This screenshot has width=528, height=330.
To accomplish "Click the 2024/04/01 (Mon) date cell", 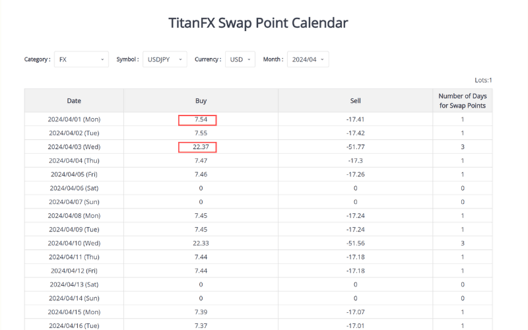I will [74, 119].
